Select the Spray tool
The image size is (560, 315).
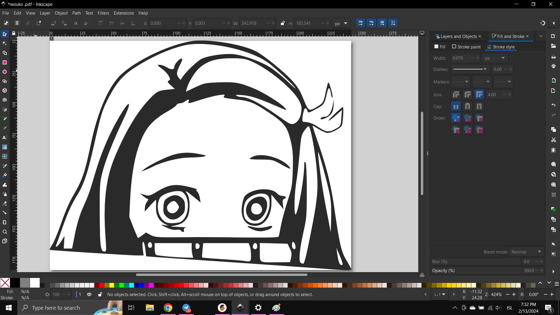5,194
